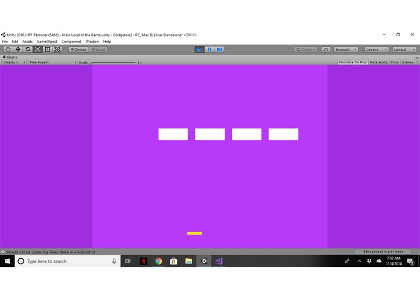The image size is (420, 298).
Task: Click the last white block in game
Action: [283, 134]
